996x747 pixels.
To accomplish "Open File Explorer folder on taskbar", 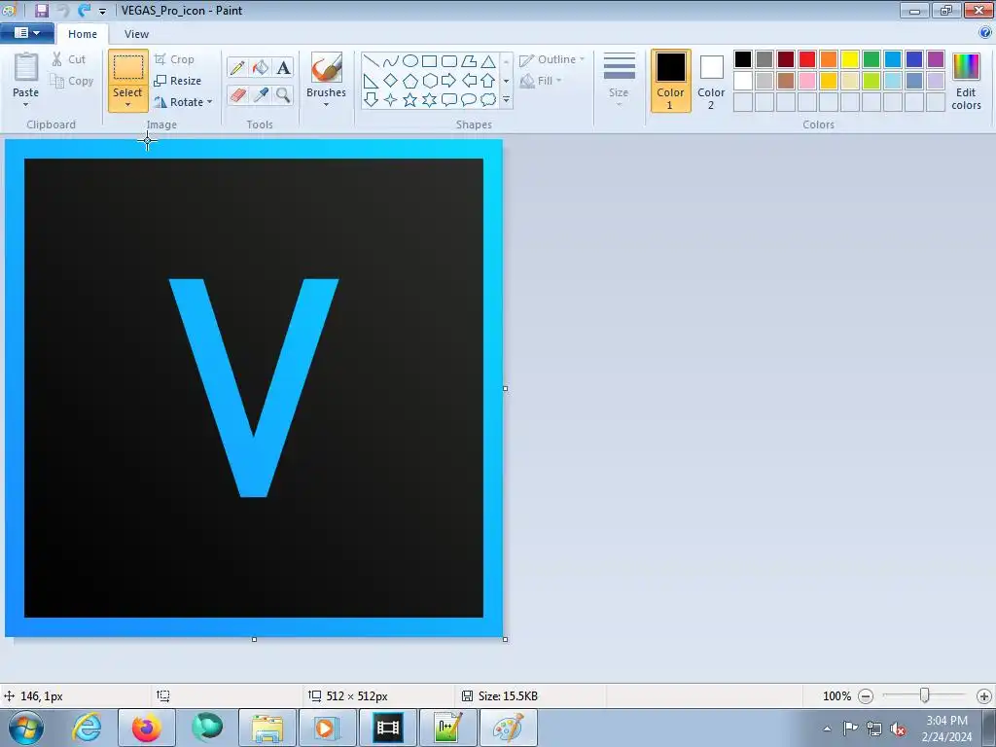I will 267,728.
